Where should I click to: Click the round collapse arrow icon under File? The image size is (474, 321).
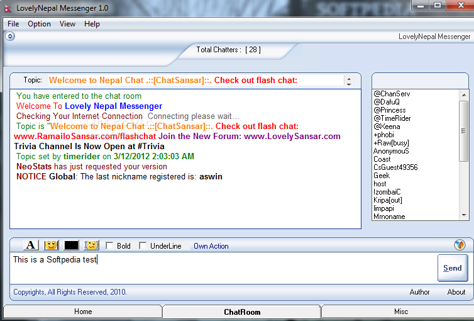[x=10, y=37]
